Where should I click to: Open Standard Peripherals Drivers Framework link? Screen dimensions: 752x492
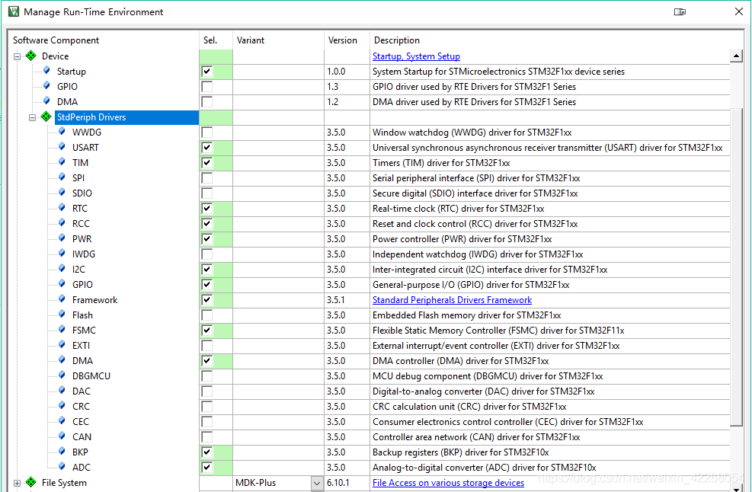pos(453,300)
